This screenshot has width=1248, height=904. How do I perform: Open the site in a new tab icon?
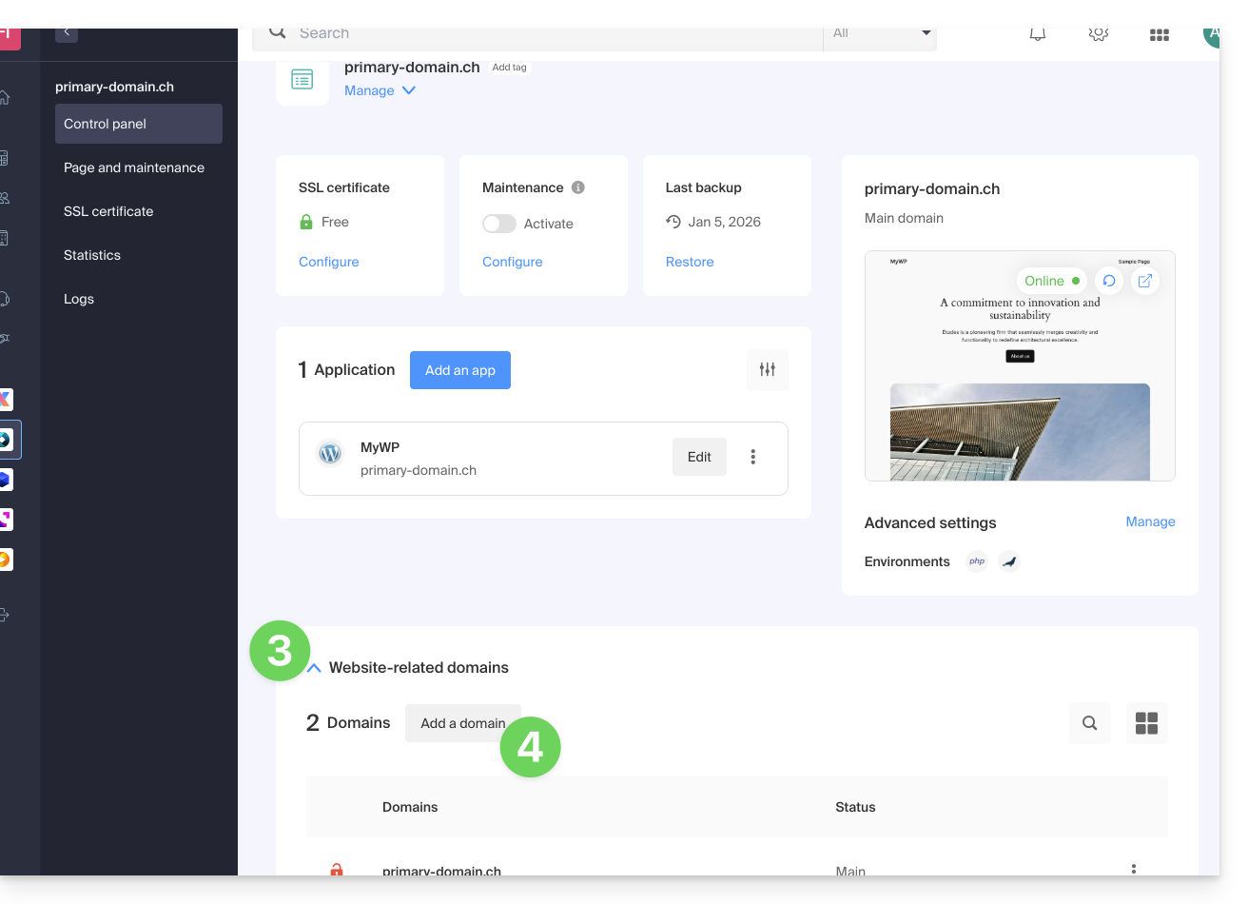coord(1145,281)
